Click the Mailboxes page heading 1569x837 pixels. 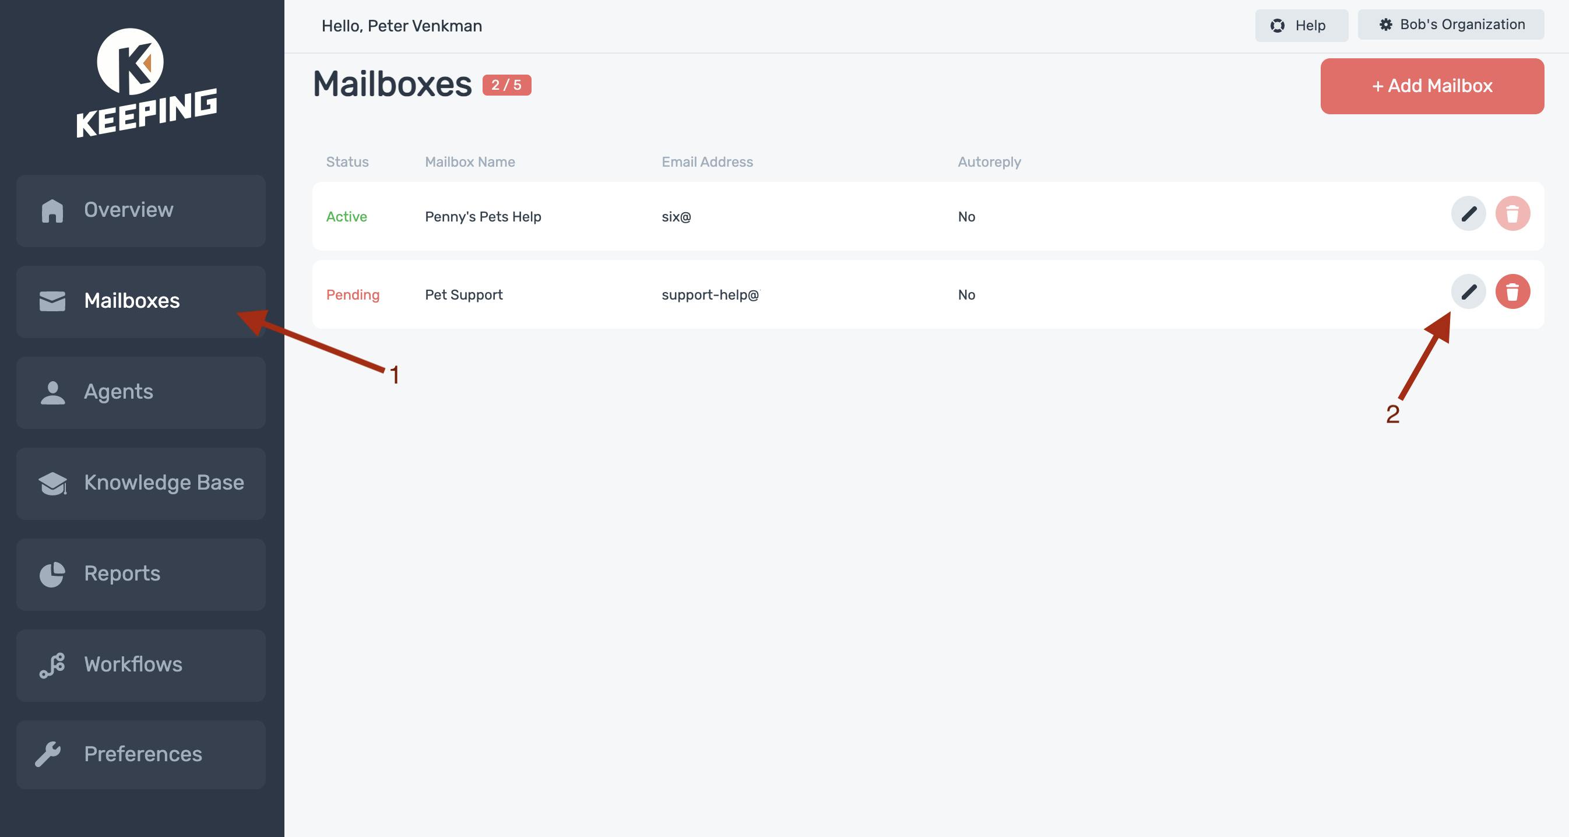coord(392,84)
